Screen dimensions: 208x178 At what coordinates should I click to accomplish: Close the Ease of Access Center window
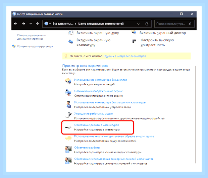(x=192, y=14)
